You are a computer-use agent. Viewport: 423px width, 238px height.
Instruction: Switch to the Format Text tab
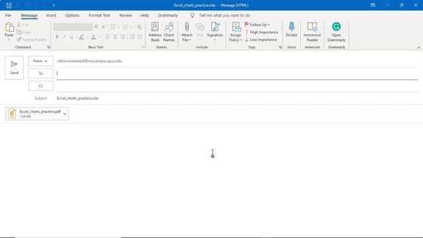coord(99,15)
